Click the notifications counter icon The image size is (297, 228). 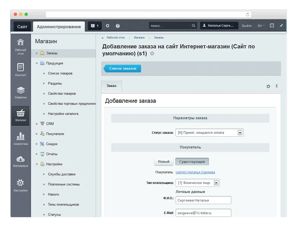click(94, 26)
